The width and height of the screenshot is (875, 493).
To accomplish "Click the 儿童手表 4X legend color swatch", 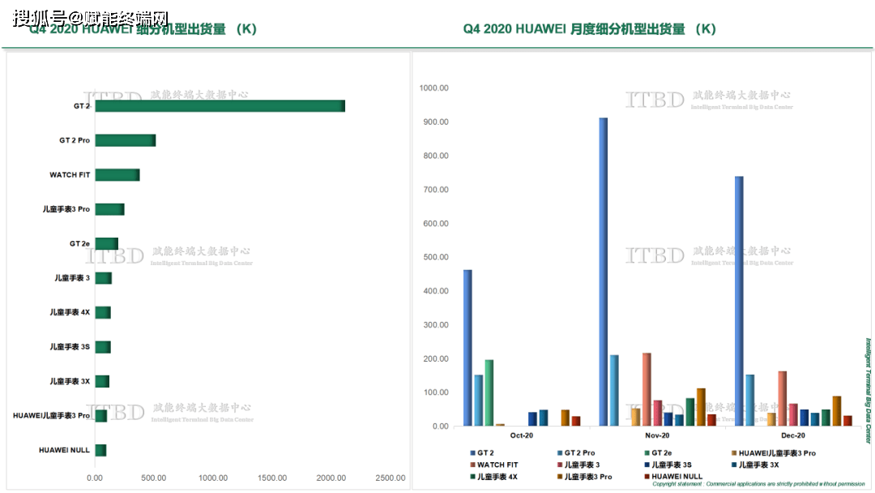I will 472,477.
